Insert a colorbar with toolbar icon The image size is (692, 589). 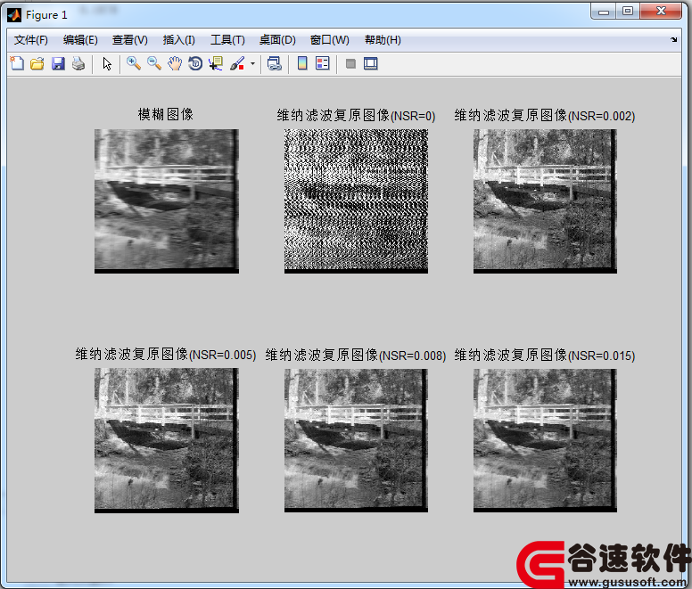tap(302, 63)
